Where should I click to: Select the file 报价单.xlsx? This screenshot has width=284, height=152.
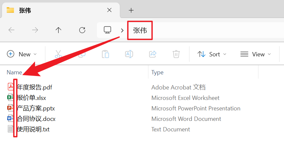[x=31, y=98]
